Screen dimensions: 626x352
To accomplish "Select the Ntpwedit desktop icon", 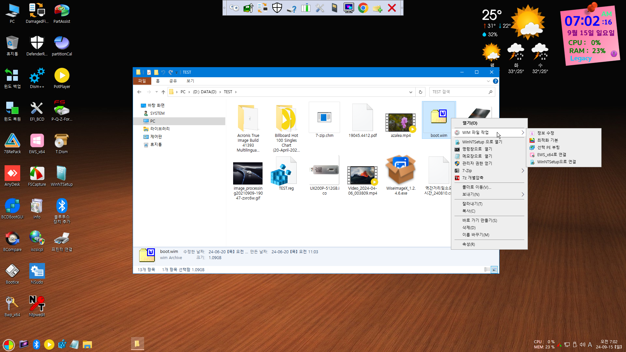I will [x=37, y=307].
